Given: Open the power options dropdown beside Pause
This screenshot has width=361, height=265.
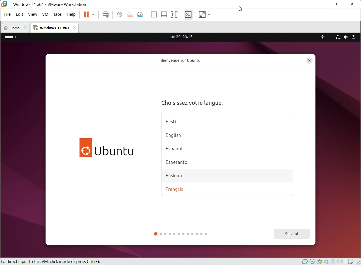Looking at the screenshot, I should pyautogui.click(x=93, y=15).
